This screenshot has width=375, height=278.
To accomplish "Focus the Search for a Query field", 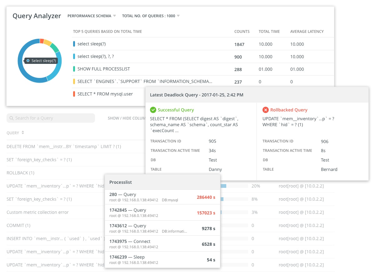I will (51, 118).
